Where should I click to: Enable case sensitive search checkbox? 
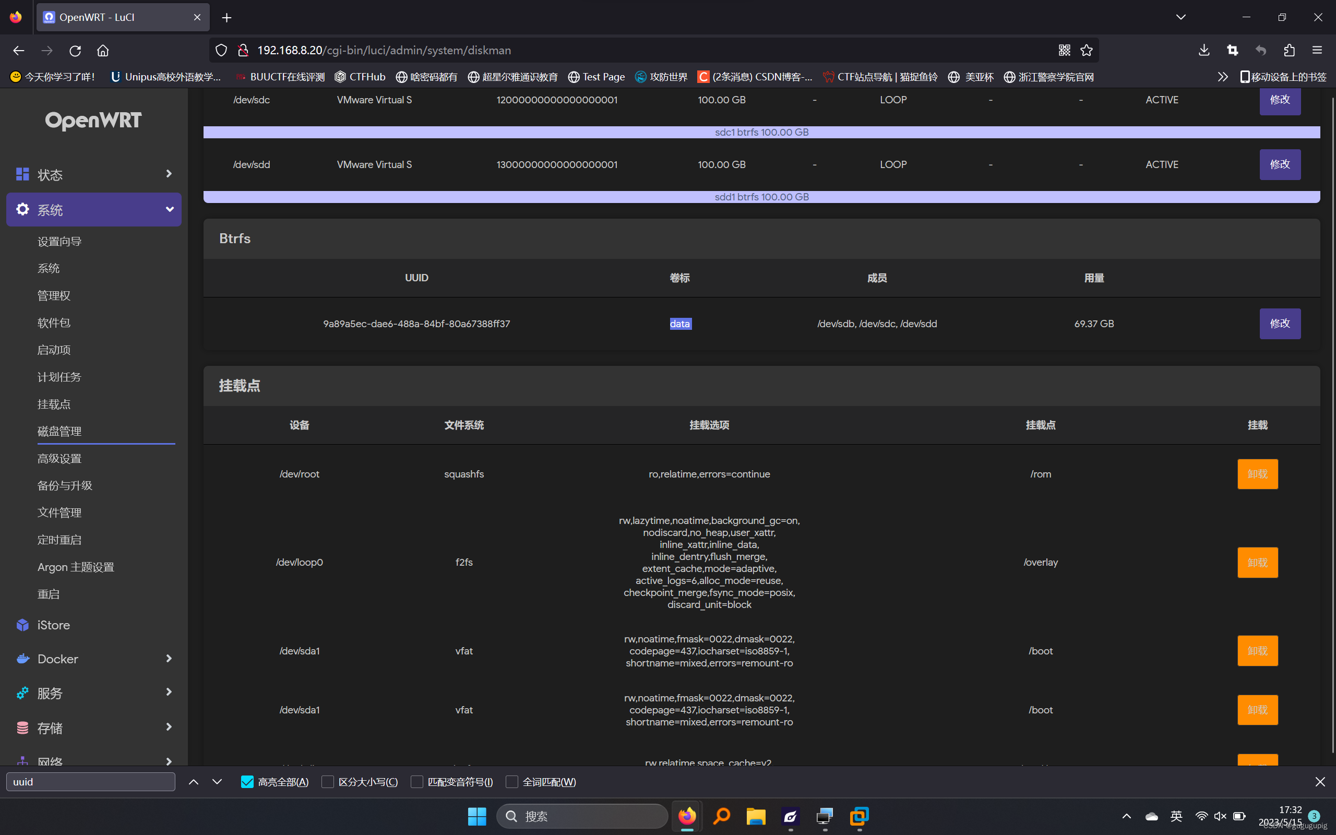point(327,781)
